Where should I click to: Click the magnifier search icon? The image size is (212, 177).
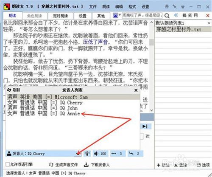[x=167, y=16]
